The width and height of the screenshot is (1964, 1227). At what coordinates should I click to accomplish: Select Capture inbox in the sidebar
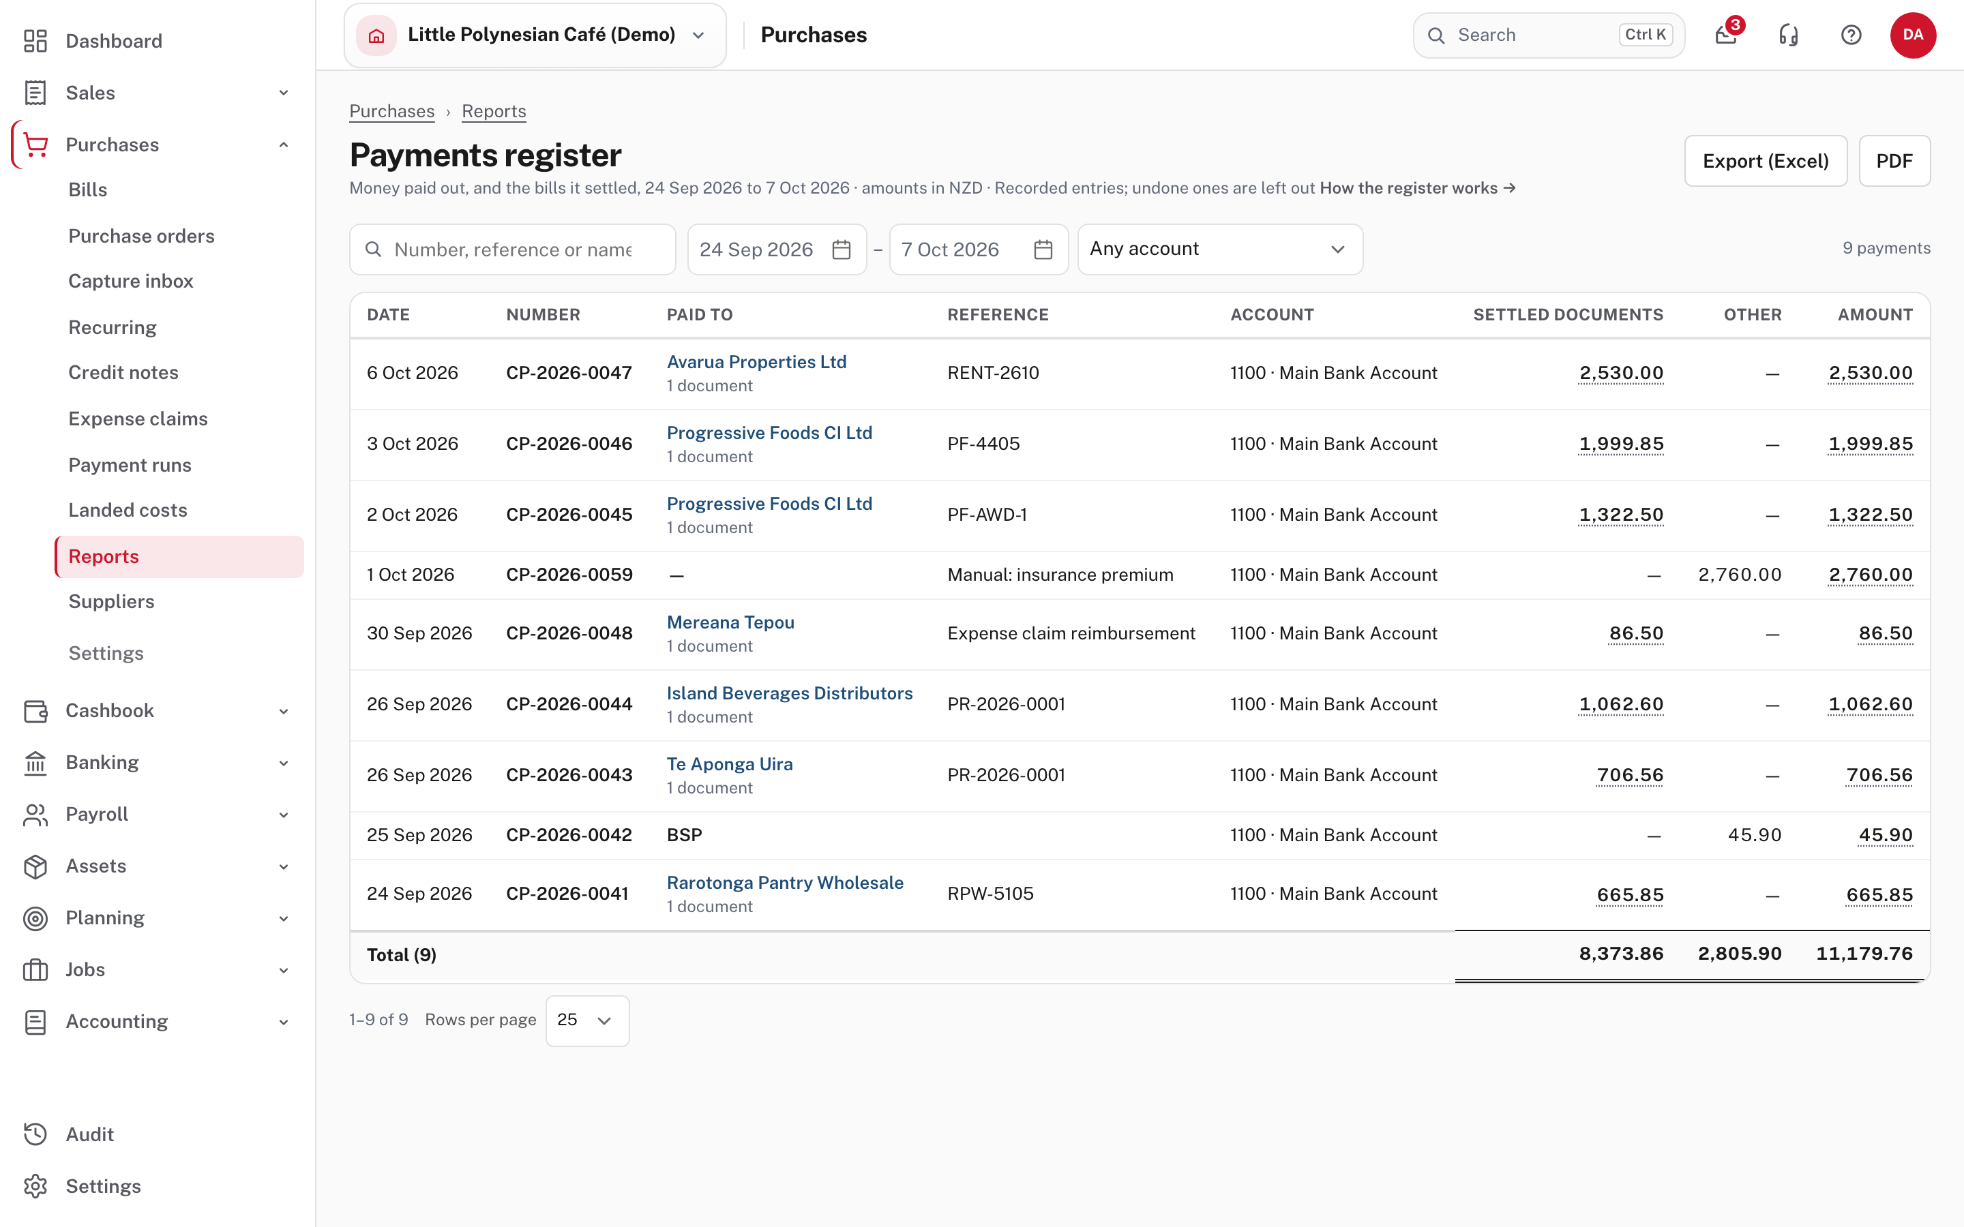click(131, 281)
